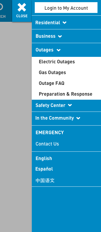Open Electric Outages page
The height and width of the screenshot is (232, 101).
pos(57,62)
